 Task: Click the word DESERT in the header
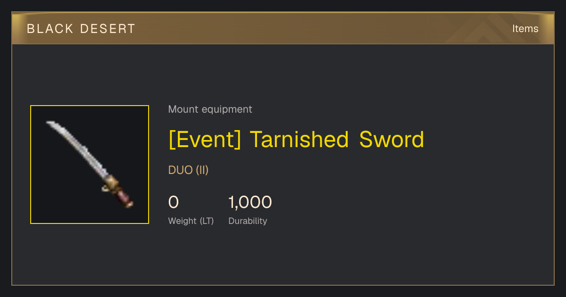pyautogui.click(x=108, y=29)
